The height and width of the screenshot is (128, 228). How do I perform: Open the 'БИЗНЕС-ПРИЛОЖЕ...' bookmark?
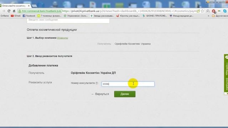point(155,16)
